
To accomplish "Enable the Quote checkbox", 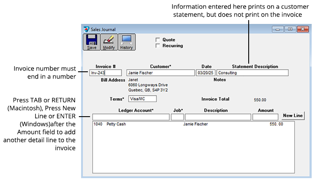I will [x=158, y=40].
